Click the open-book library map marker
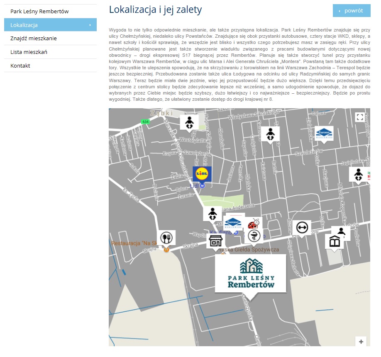 pos(335,242)
